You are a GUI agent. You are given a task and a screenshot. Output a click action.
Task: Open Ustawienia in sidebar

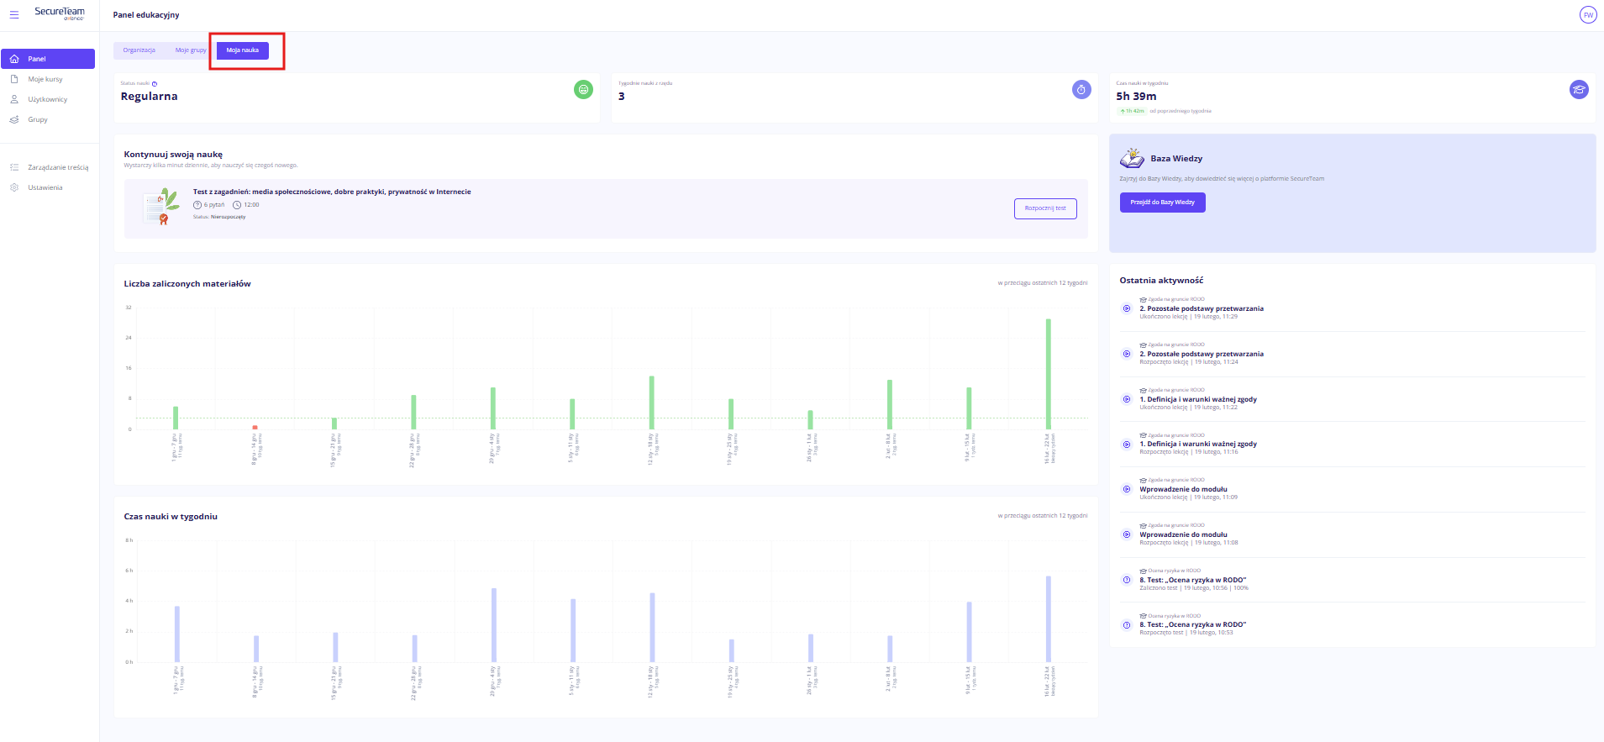[x=45, y=187]
